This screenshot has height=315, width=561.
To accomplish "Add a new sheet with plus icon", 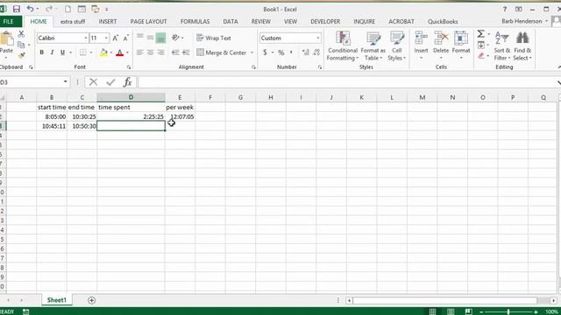I will click(91, 300).
